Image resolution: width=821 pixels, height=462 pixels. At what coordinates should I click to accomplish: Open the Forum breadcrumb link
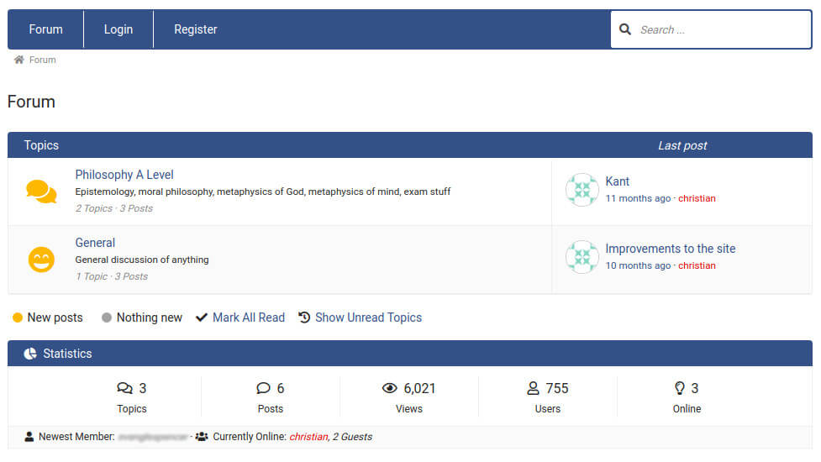pos(42,60)
